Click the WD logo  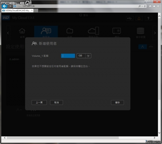point(6,18)
